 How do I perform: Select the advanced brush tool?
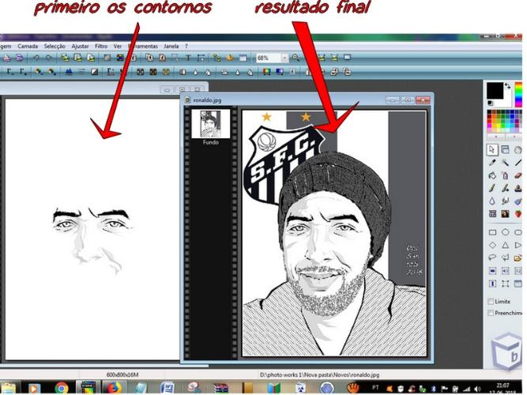tap(505, 188)
